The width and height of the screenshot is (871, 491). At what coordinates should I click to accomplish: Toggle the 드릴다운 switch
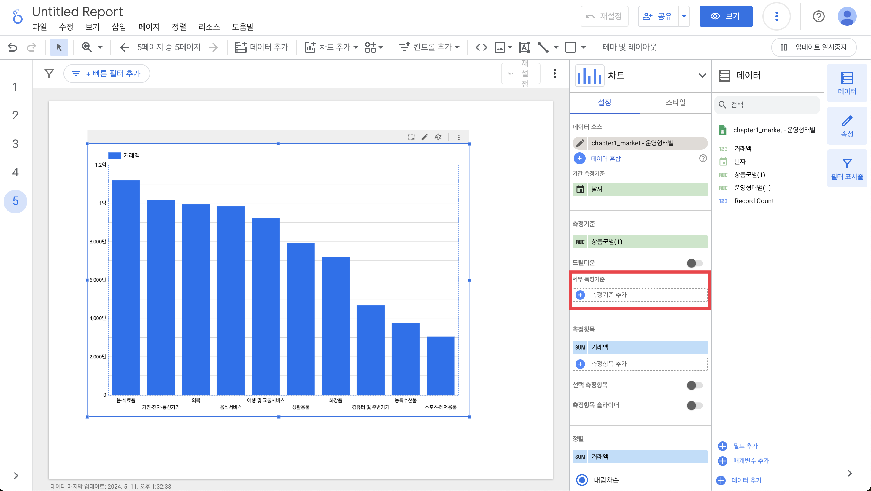[x=694, y=263]
